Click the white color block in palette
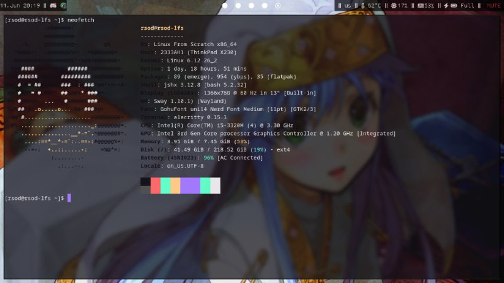This screenshot has width=504, height=283. [x=215, y=185]
